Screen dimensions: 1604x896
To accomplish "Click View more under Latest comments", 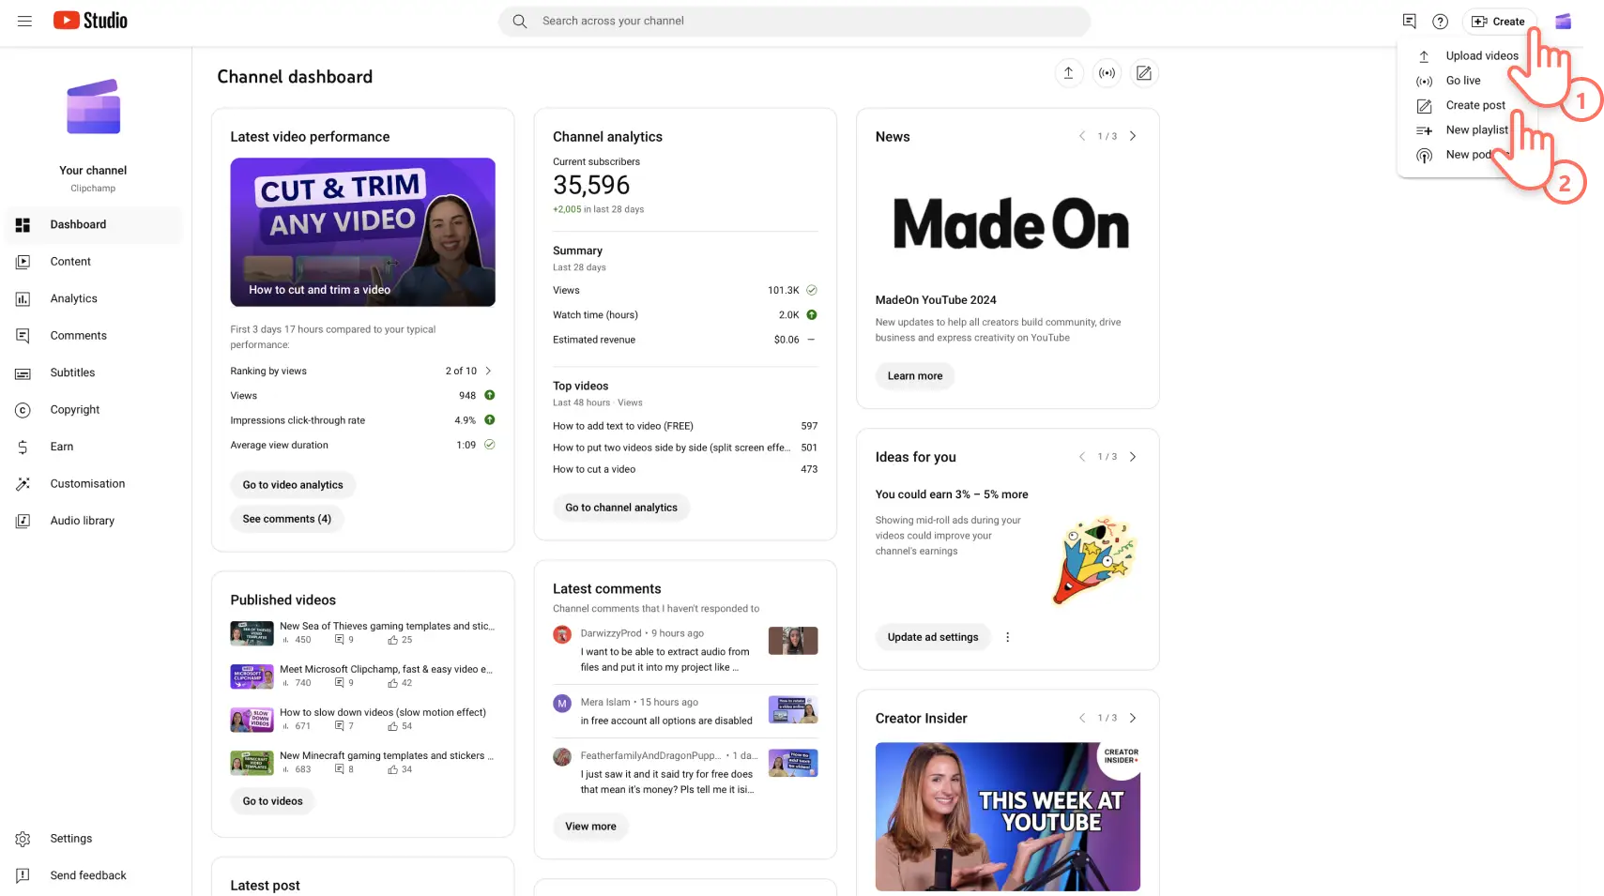I will pyautogui.click(x=591, y=827).
